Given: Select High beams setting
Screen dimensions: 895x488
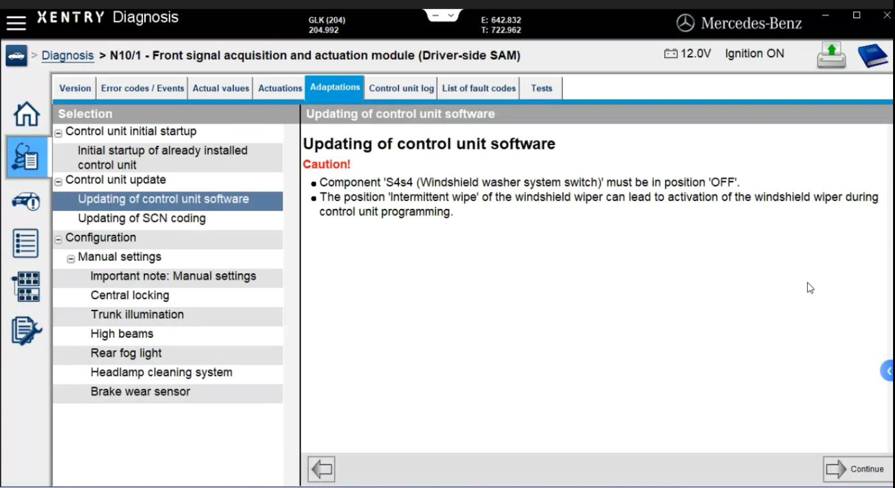Looking at the screenshot, I should tap(168, 334).
